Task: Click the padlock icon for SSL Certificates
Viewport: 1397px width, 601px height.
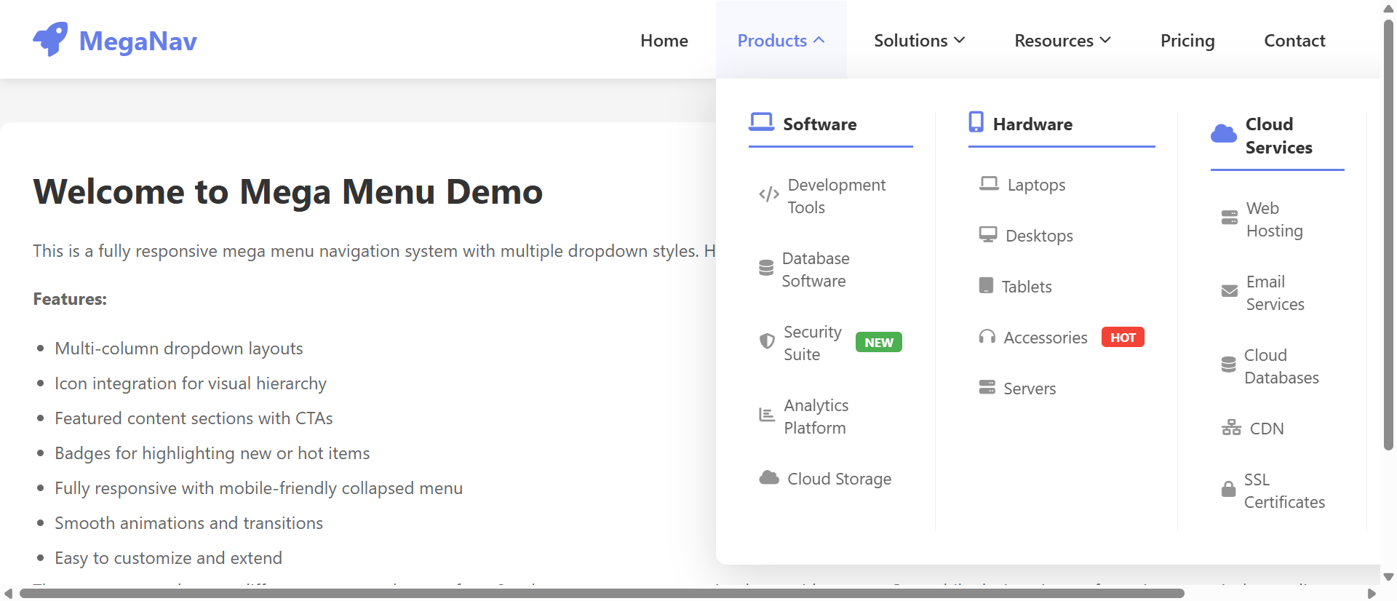Action: tap(1228, 489)
